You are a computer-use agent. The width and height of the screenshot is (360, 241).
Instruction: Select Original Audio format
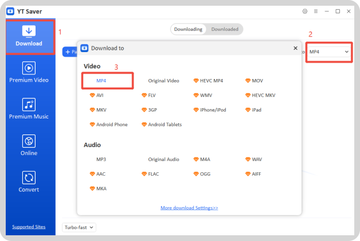pos(163,159)
